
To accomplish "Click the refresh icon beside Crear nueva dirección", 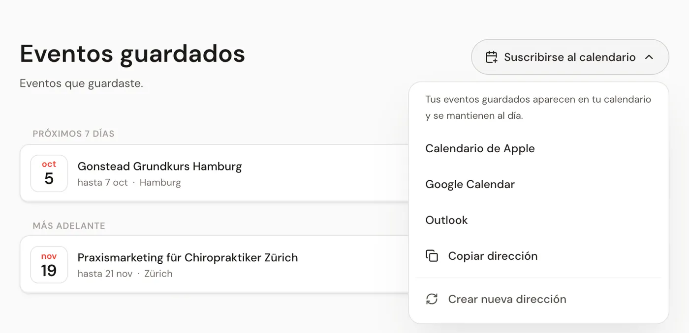I will [432, 299].
